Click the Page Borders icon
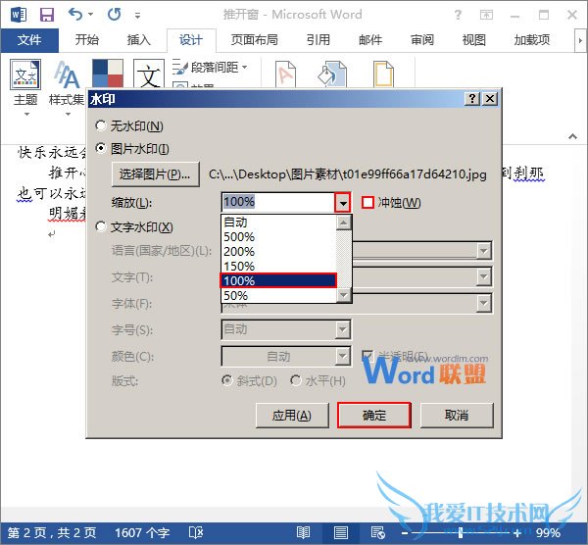 coord(383,74)
